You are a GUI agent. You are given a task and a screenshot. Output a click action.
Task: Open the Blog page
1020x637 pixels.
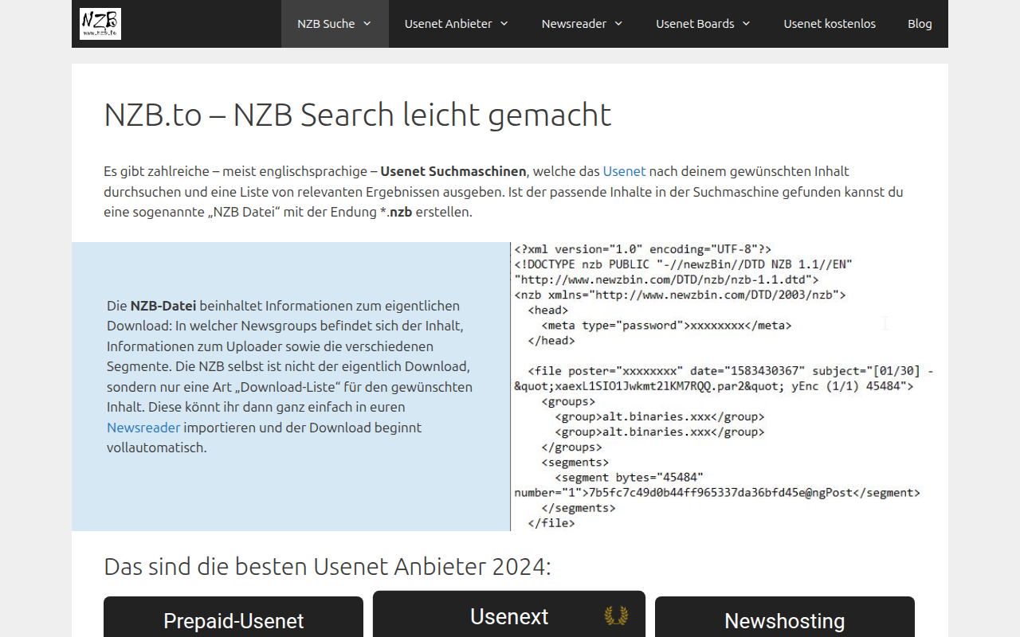click(920, 24)
